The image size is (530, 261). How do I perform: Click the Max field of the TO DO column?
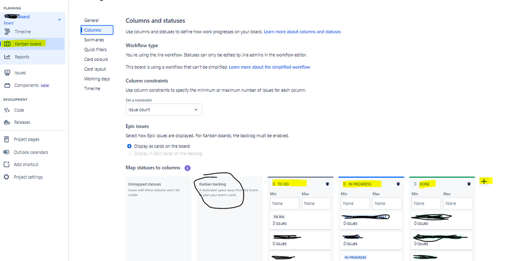[316, 203]
